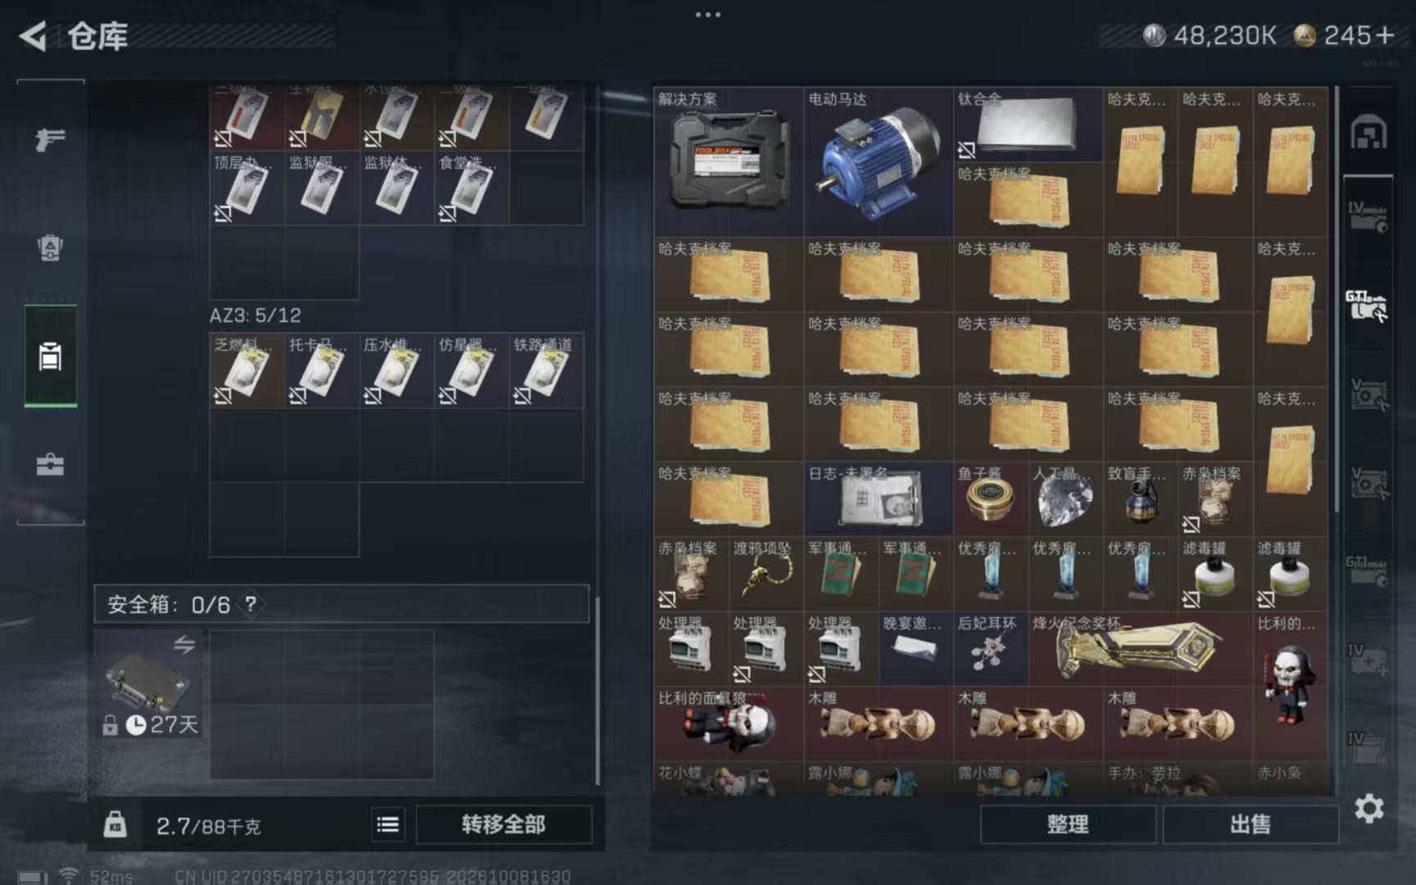Viewport: 1416px width, 885px height.
Task: Click the left panel scrollbar
Action: pyautogui.click(x=597, y=691)
